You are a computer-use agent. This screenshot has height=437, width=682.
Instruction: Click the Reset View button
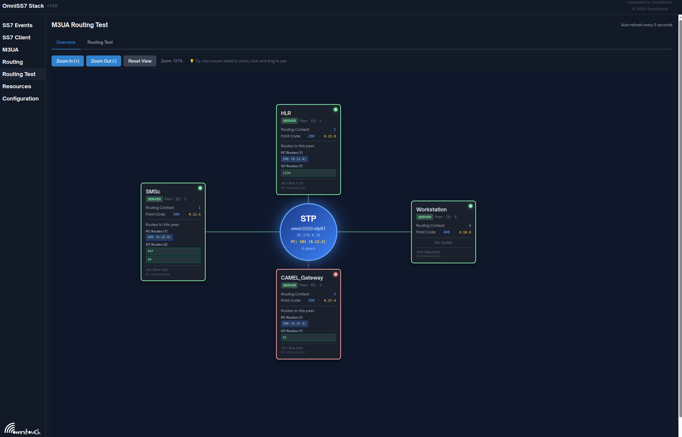(140, 61)
